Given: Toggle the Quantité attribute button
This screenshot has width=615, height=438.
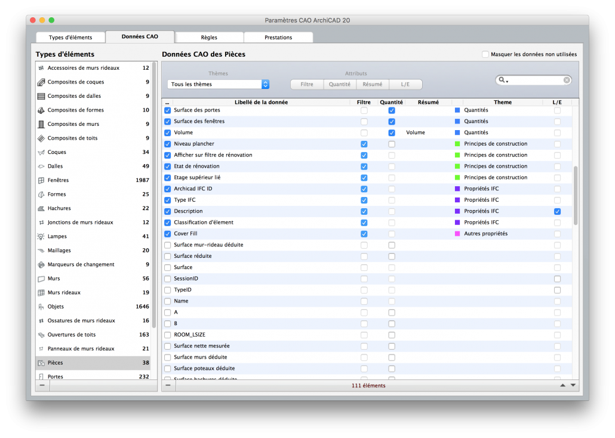Looking at the screenshot, I should tap(340, 84).
